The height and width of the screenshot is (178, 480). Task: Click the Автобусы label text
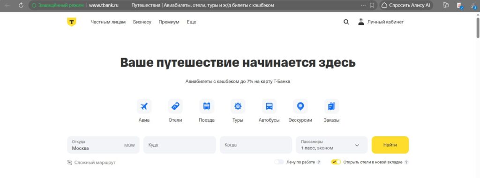[x=269, y=120]
